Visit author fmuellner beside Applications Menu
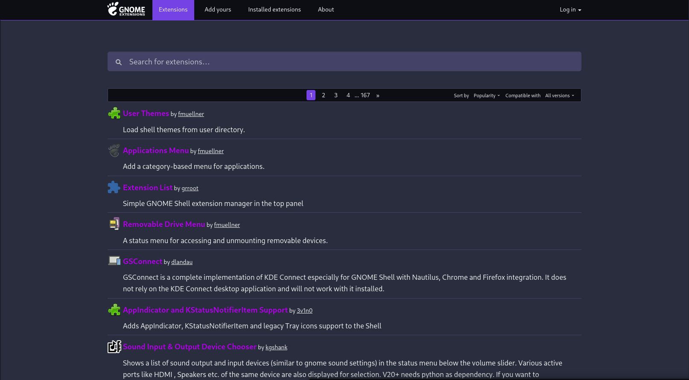The width and height of the screenshot is (689, 380). (210, 151)
